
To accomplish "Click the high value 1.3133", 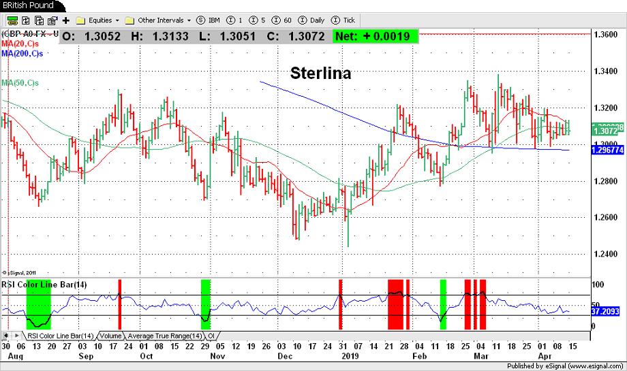I will coord(170,36).
